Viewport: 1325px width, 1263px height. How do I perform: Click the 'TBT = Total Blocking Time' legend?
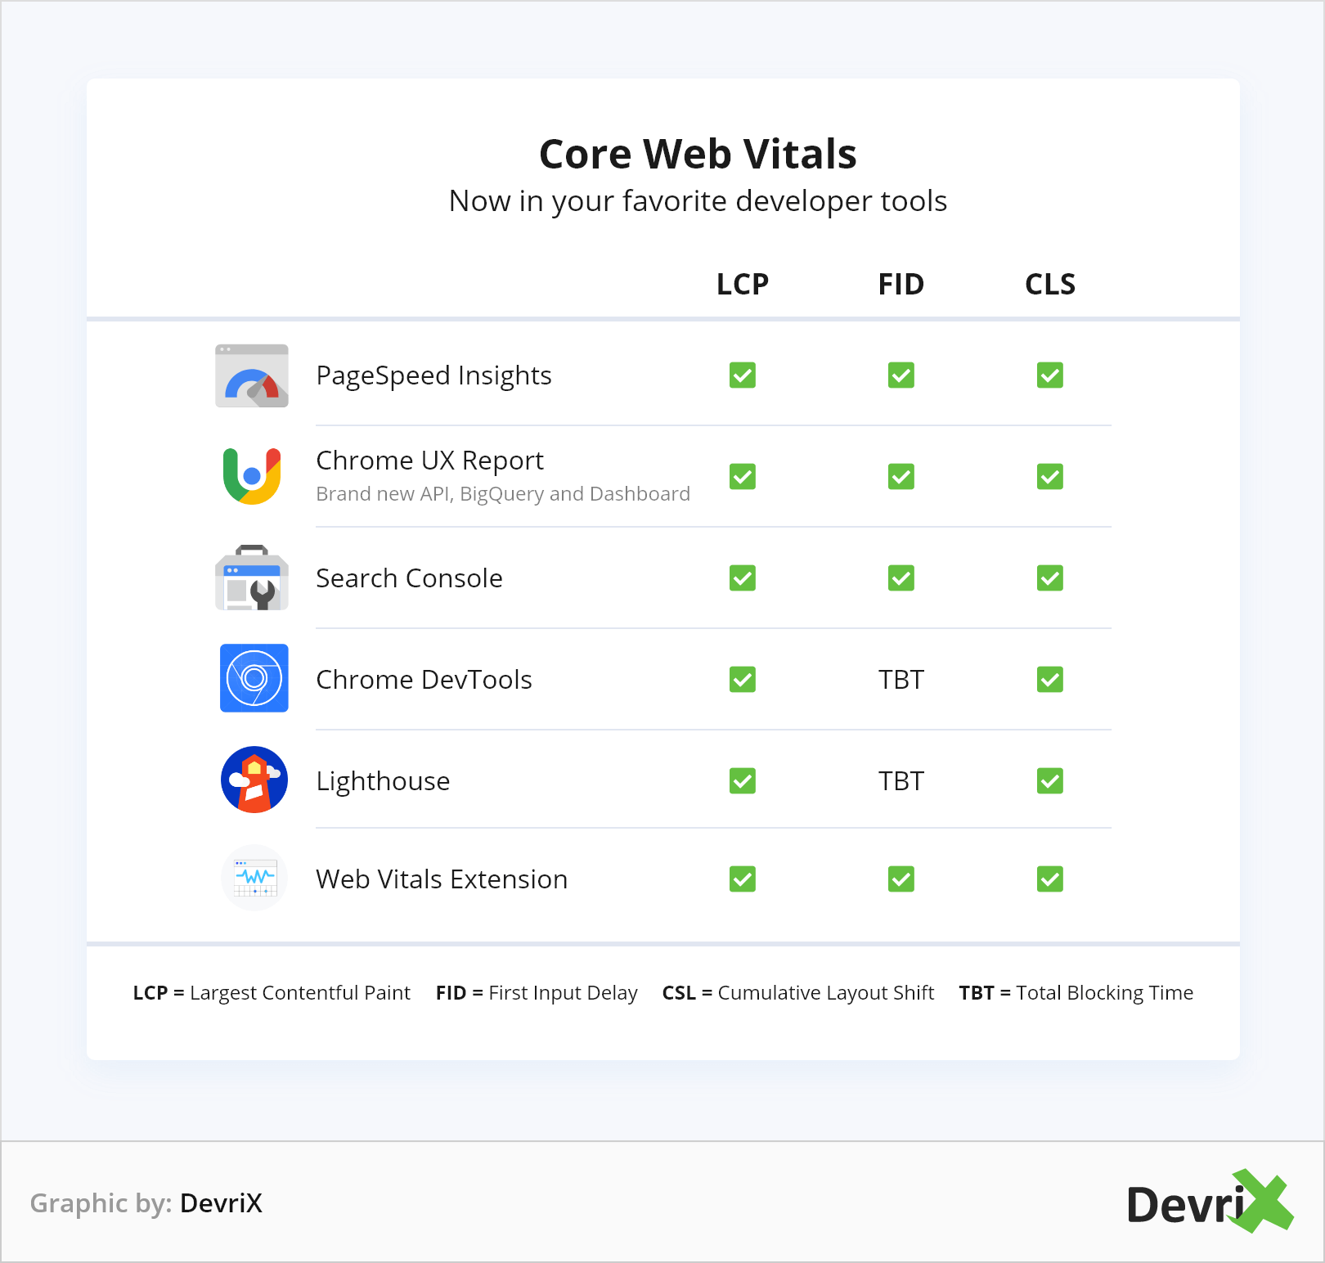pyautogui.click(x=1076, y=993)
